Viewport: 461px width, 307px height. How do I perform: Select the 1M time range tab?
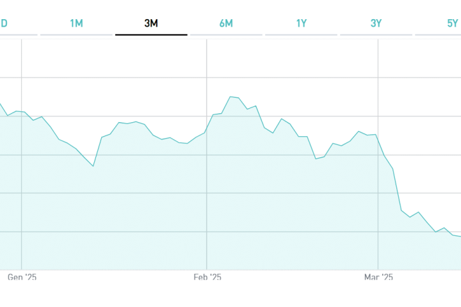click(76, 24)
